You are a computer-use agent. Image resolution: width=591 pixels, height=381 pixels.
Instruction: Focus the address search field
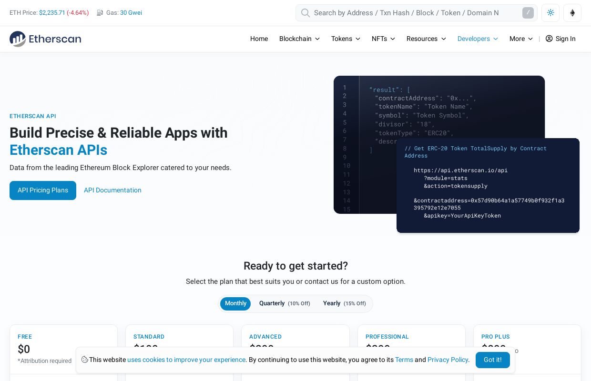416,13
